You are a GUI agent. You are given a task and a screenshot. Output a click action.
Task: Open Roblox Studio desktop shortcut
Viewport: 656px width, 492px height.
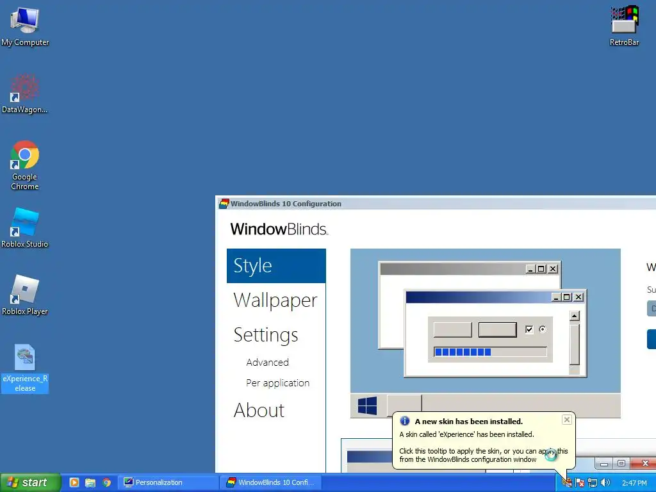(25, 228)
